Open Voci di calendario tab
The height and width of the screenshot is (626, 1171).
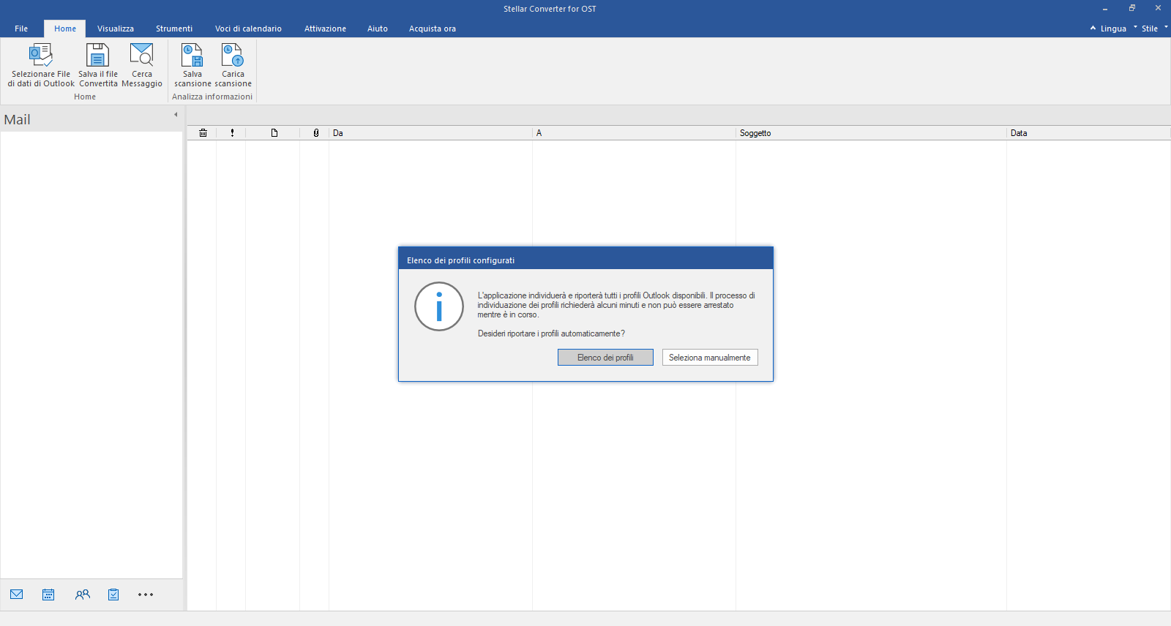click(248, 29)
